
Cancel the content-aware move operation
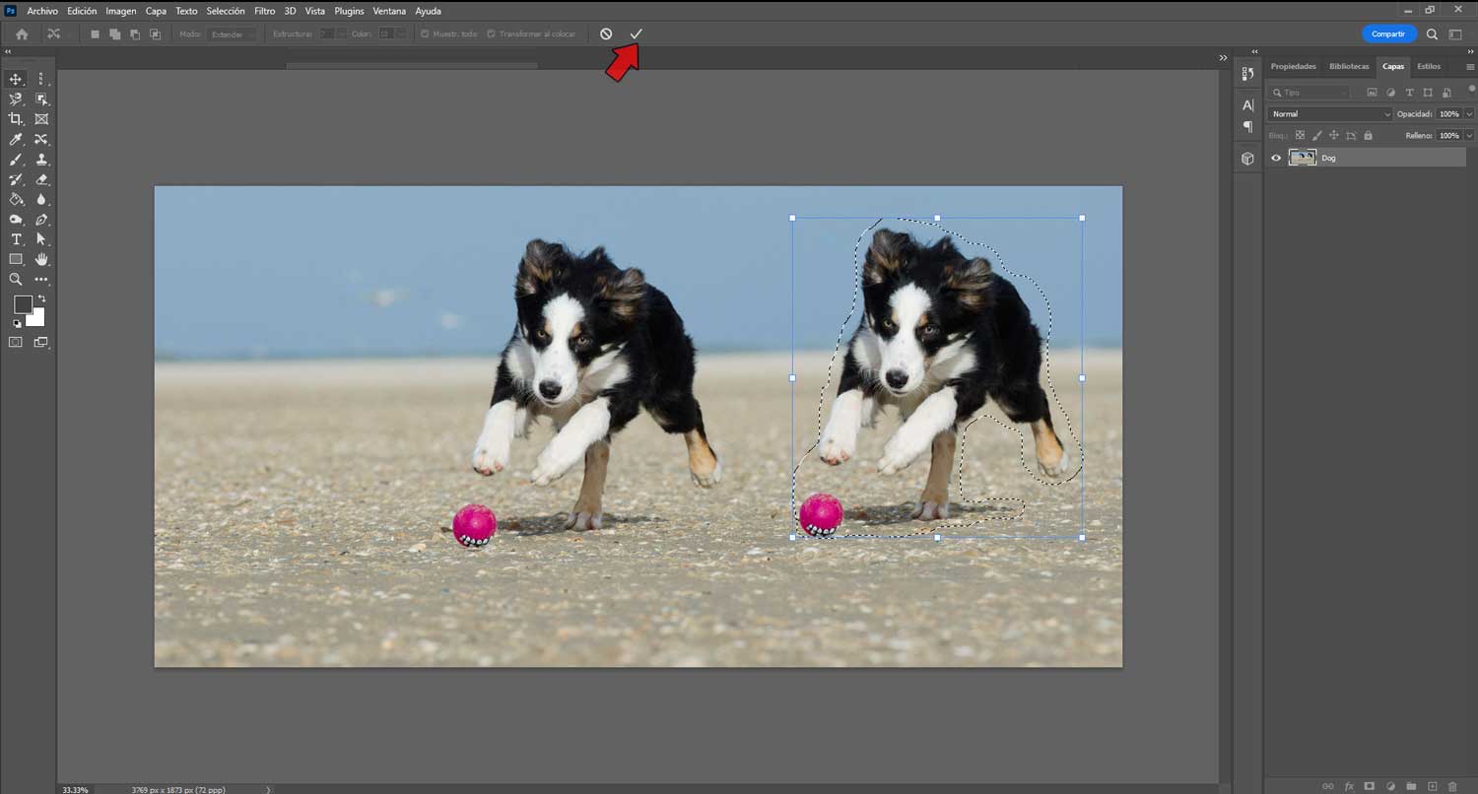[x=606, y=34]
